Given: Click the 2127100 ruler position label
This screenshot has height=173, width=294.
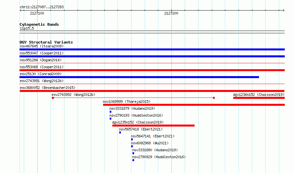Looking at the screenshot, I should pyautogui.click(x=37, y=13).
